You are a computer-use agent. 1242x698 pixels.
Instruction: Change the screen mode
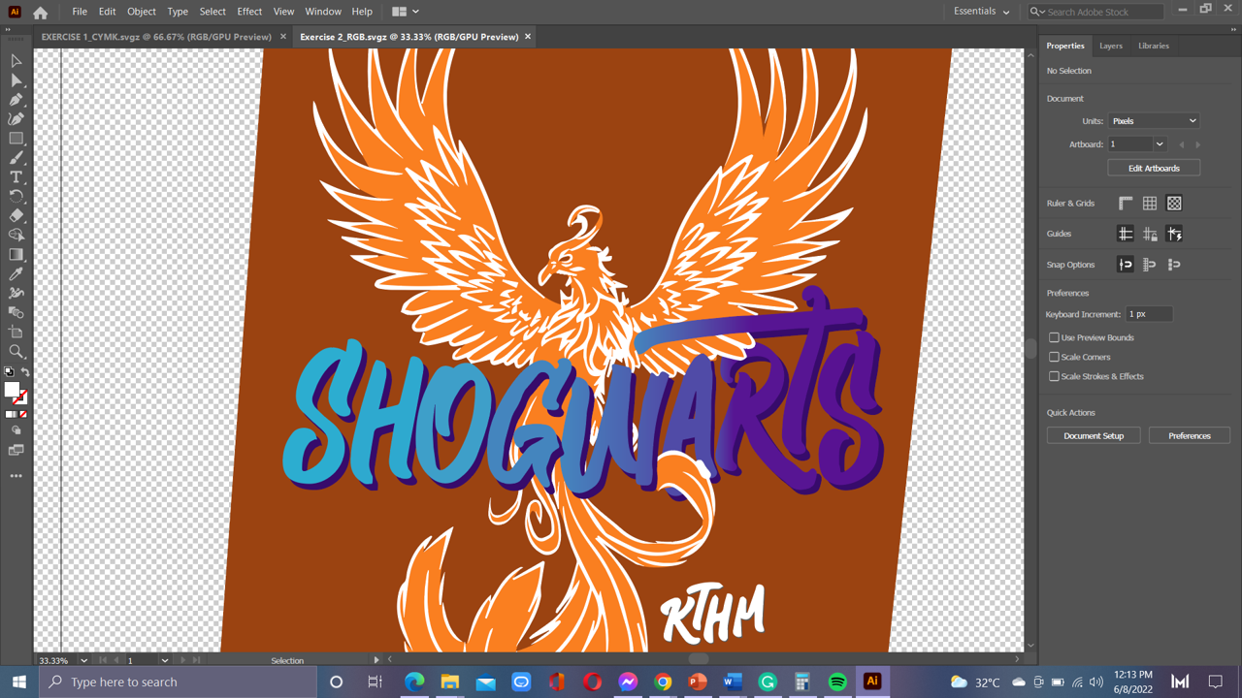pos(16,451)
